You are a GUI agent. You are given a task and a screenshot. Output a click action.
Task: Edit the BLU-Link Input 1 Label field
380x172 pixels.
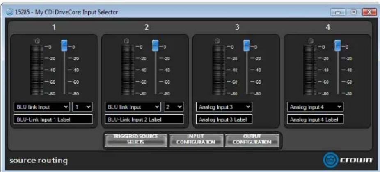click(53, 120)
